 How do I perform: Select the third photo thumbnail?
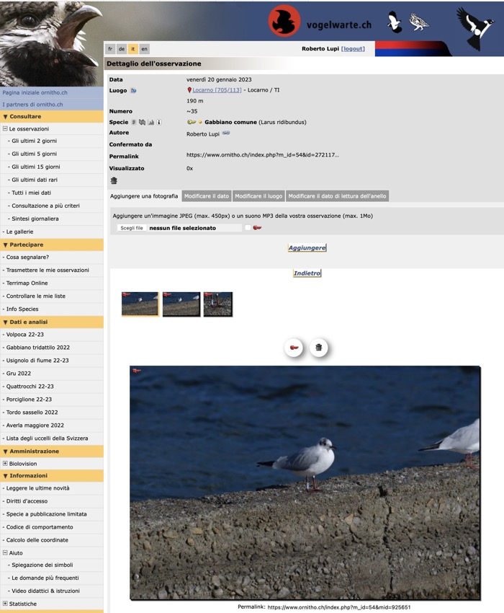pos(218,304)
